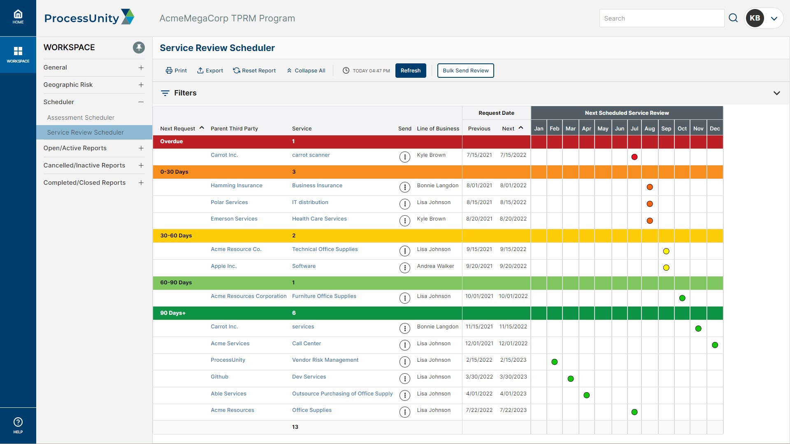Screen dimensions: 790x444
Task: Expand the Geographic Risk section
Action: point(141,85)
